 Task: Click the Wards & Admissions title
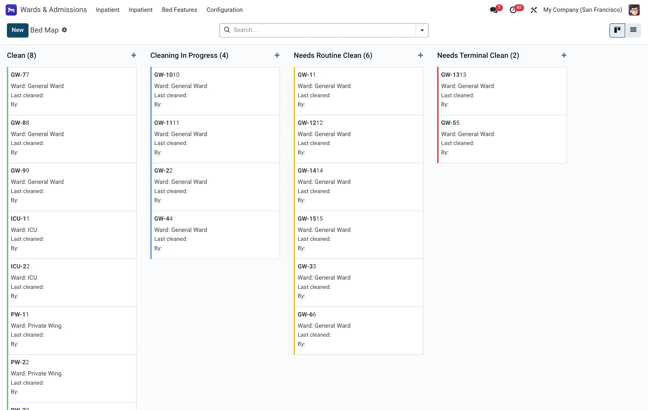[54, 10]
